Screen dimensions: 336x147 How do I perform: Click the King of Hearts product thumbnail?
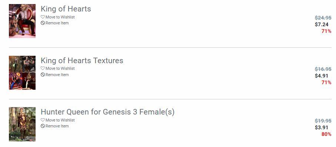[x=22, y=21]
